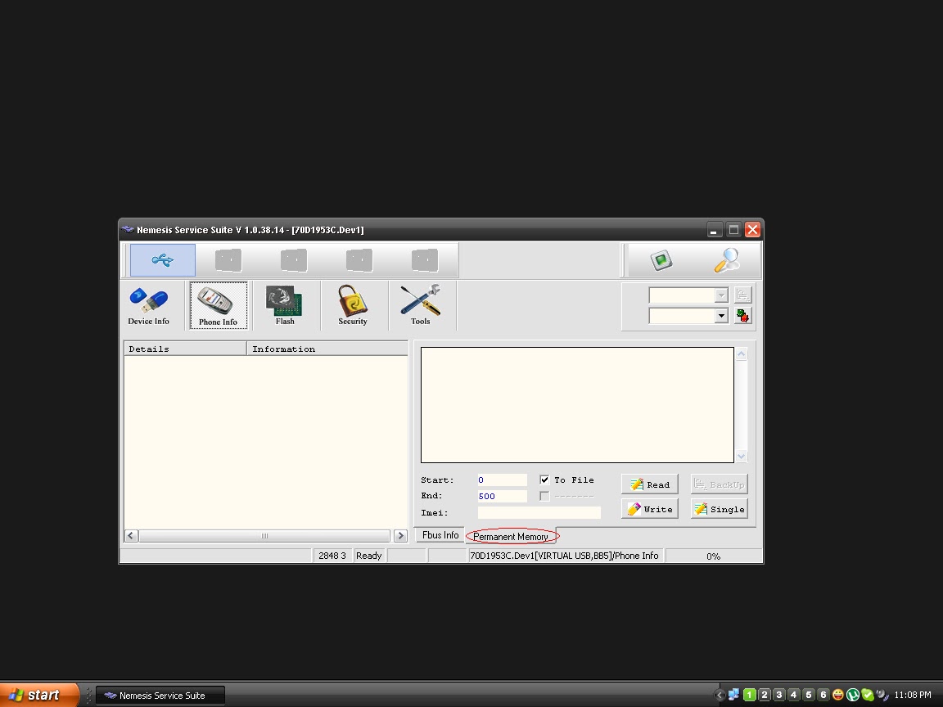Open the Windows start menu
The height and width of the screenshot is (707, 943).
pos(39,695)
